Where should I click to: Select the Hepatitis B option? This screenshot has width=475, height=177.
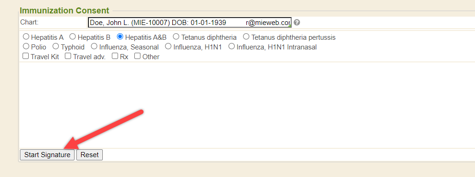(x=72, y=37)
